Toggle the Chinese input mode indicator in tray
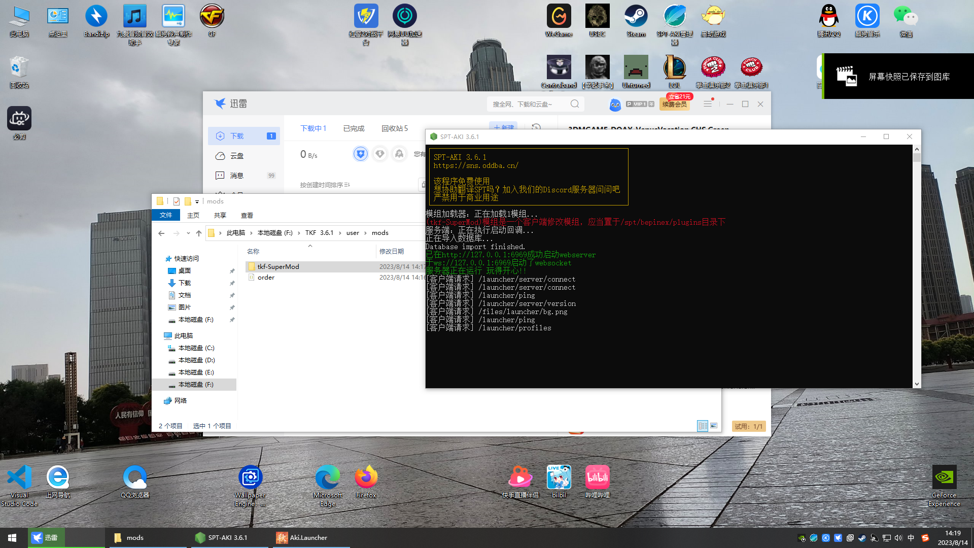974x548 pixels. tap(911, 538)
